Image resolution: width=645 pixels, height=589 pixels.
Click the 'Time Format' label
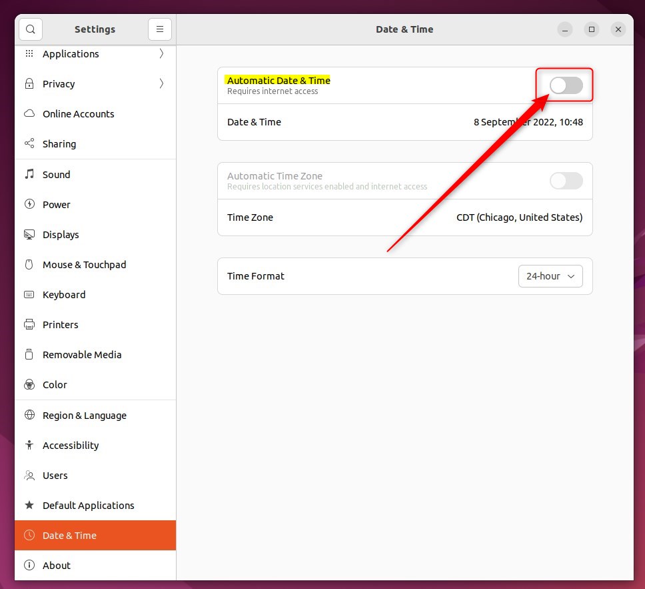tap(255, 276)
